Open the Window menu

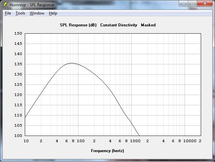pos(37,13)
